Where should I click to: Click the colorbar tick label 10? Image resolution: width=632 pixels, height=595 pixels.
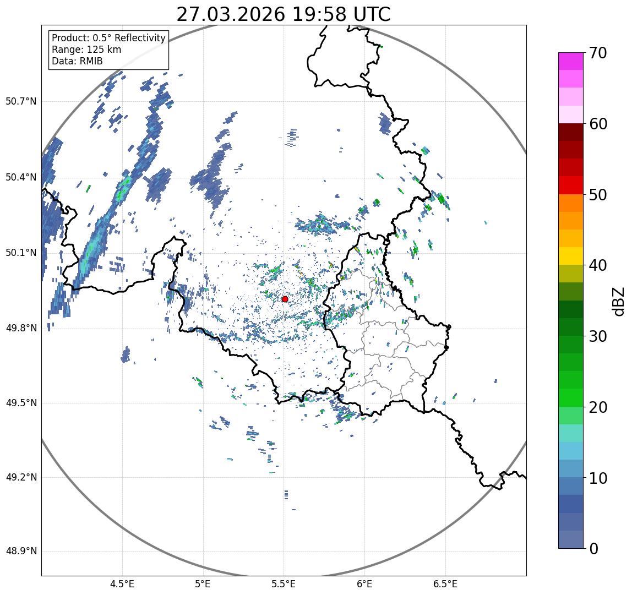coord(598,478)
